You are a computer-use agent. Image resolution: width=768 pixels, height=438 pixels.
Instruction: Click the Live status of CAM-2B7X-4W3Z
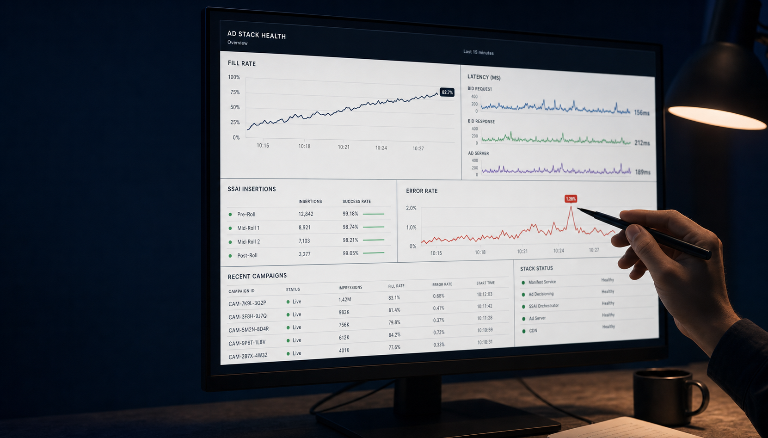coord(294,353)
